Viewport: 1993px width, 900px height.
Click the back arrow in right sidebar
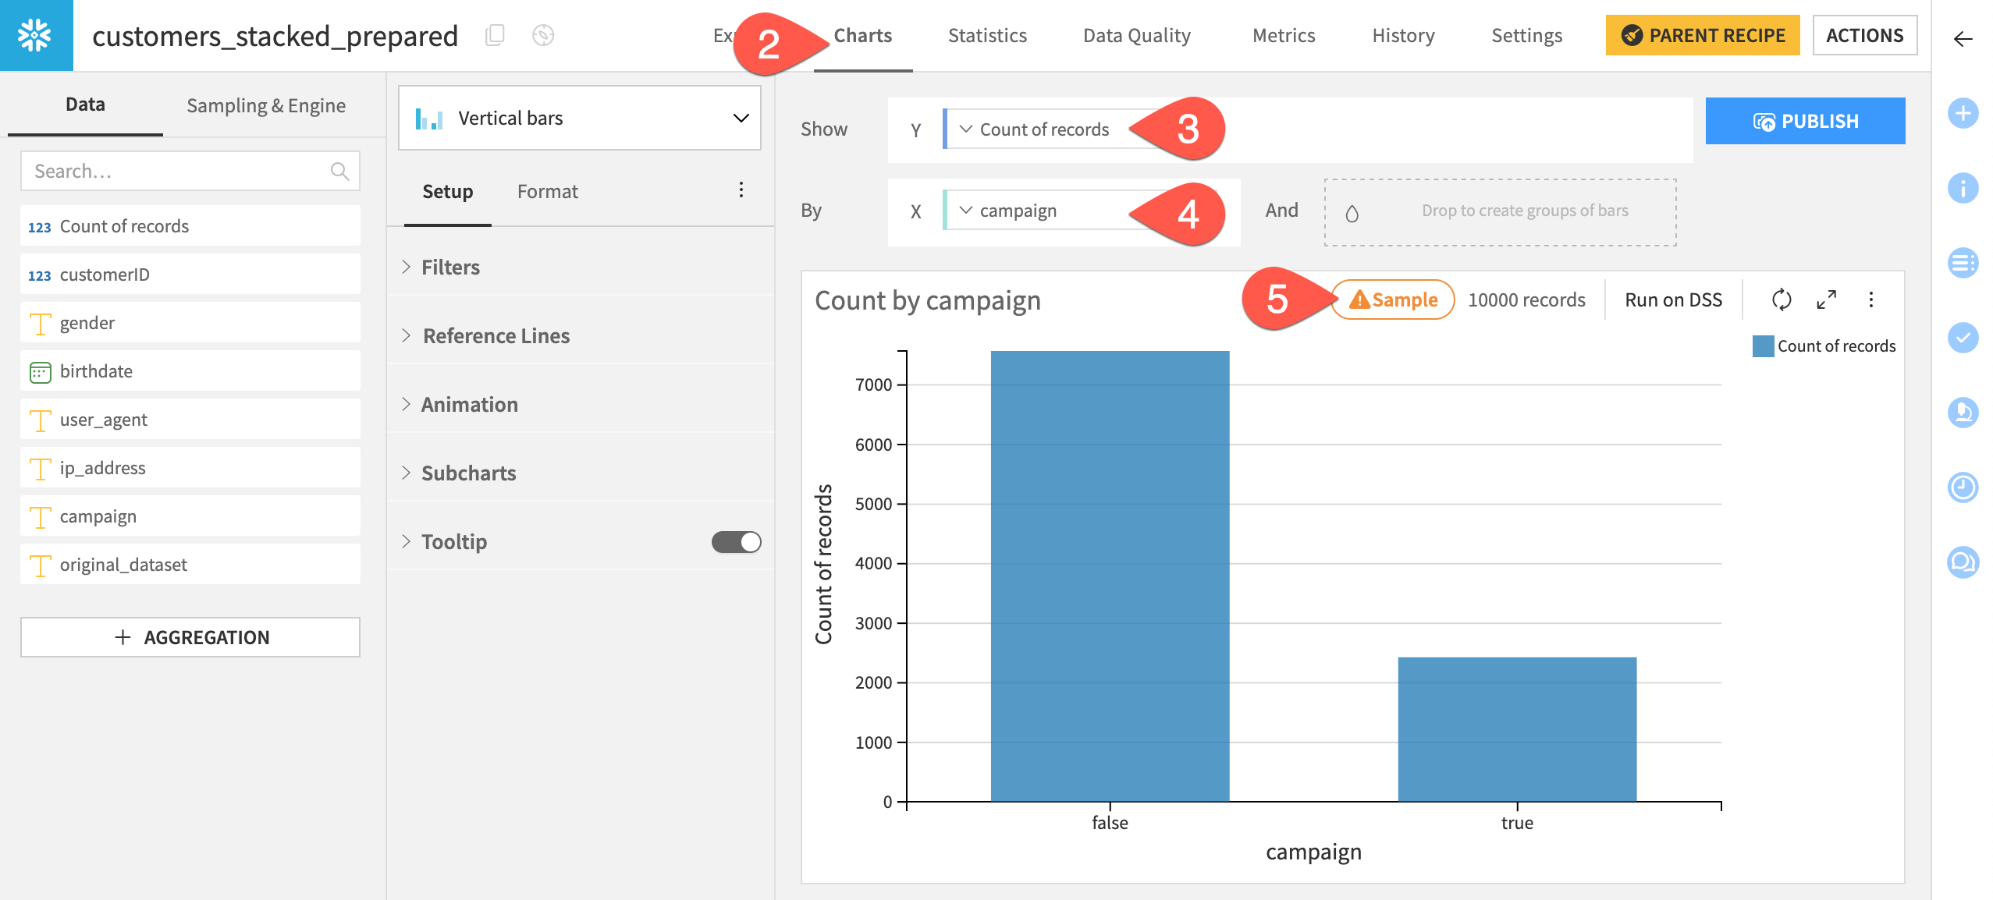click(1963, 38)
